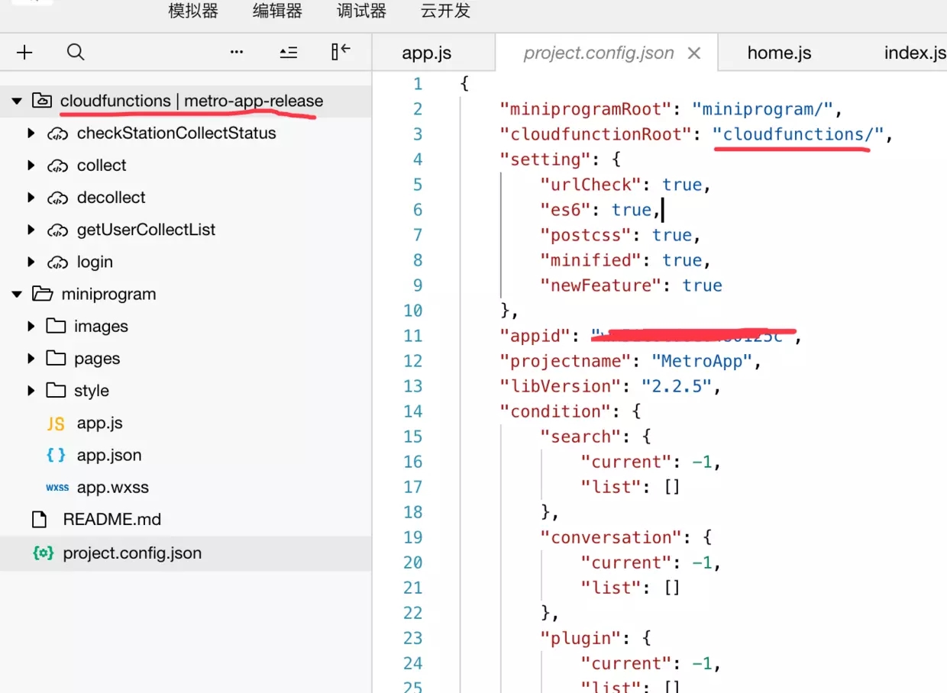Close the project.config.json tab
This screenshot has height=693, width=947.
(x=694, y=53)
